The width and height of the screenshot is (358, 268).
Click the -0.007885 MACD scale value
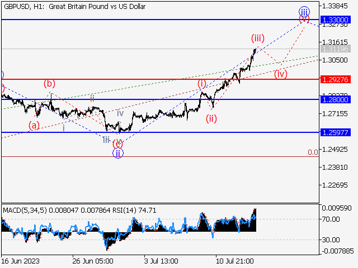point(337,251)
